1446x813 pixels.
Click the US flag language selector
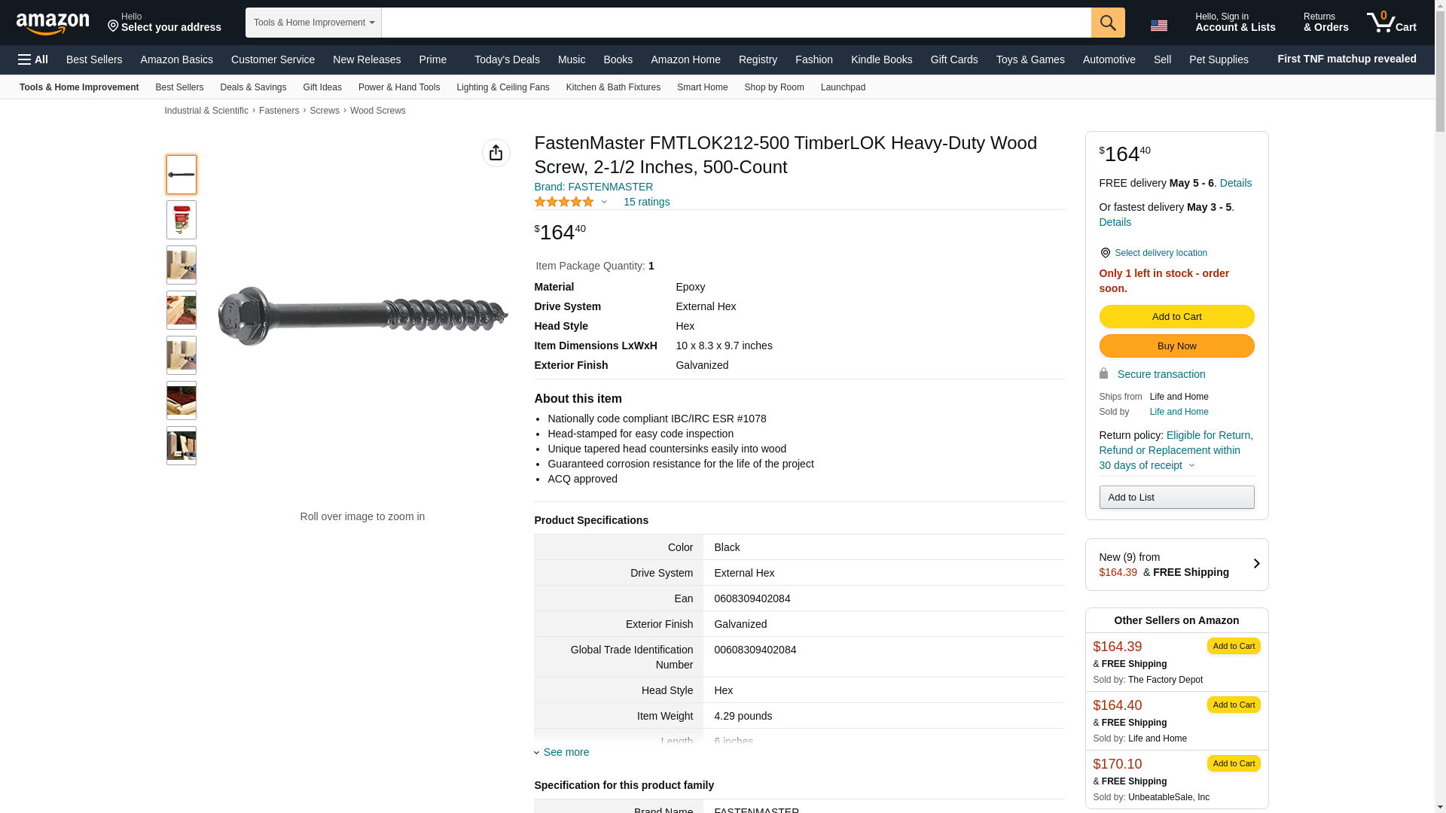(x=1158, y=26)
